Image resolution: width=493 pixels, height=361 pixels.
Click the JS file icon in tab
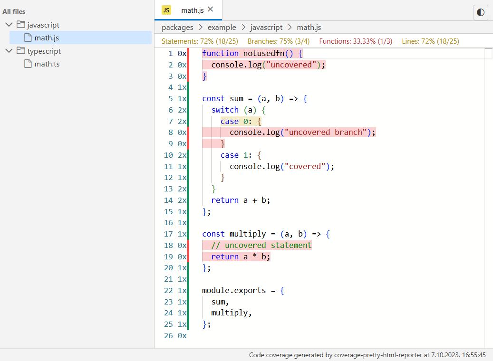click(x=166, y=10)
